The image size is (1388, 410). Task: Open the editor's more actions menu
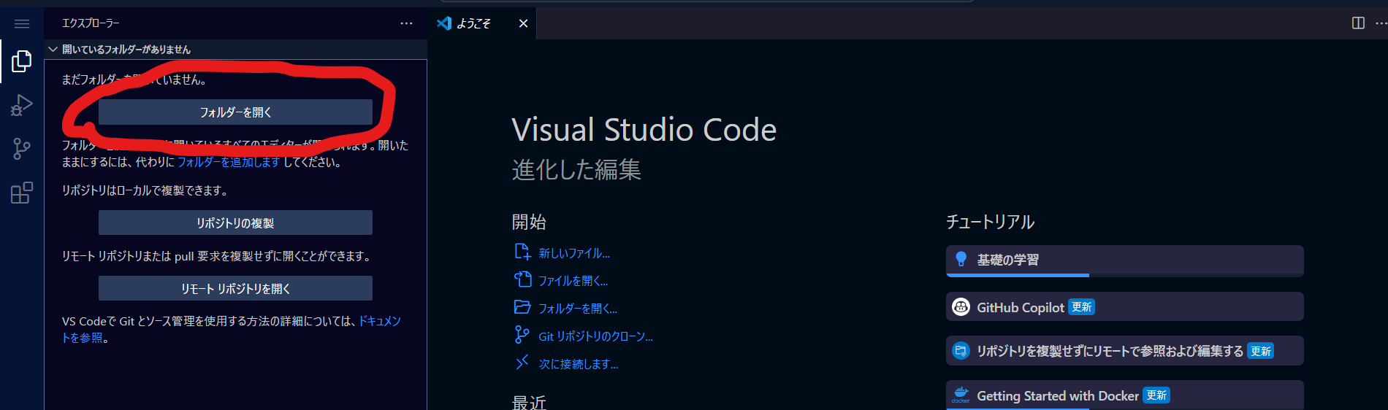[x=1381, y=23]
